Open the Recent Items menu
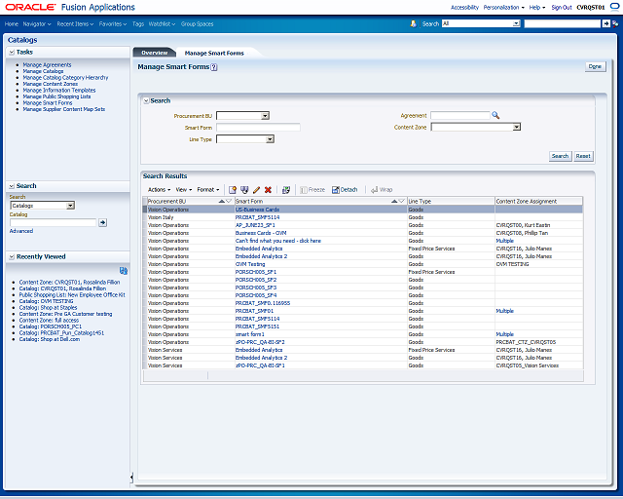Image resolution: width=623 pixels, height=499 pixels. [x=75, y=23]
